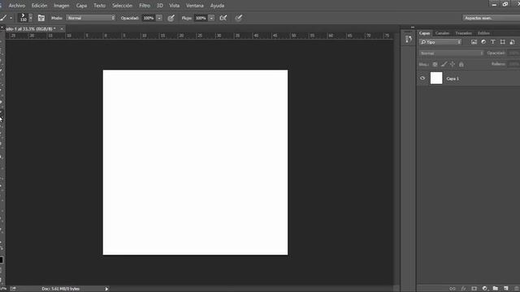520x292 pixels.
Task: Filter layers by pixel layer icon
Action: click(474, 42)
